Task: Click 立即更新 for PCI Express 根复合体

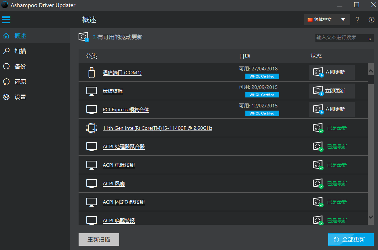Action: pos(332,109)
